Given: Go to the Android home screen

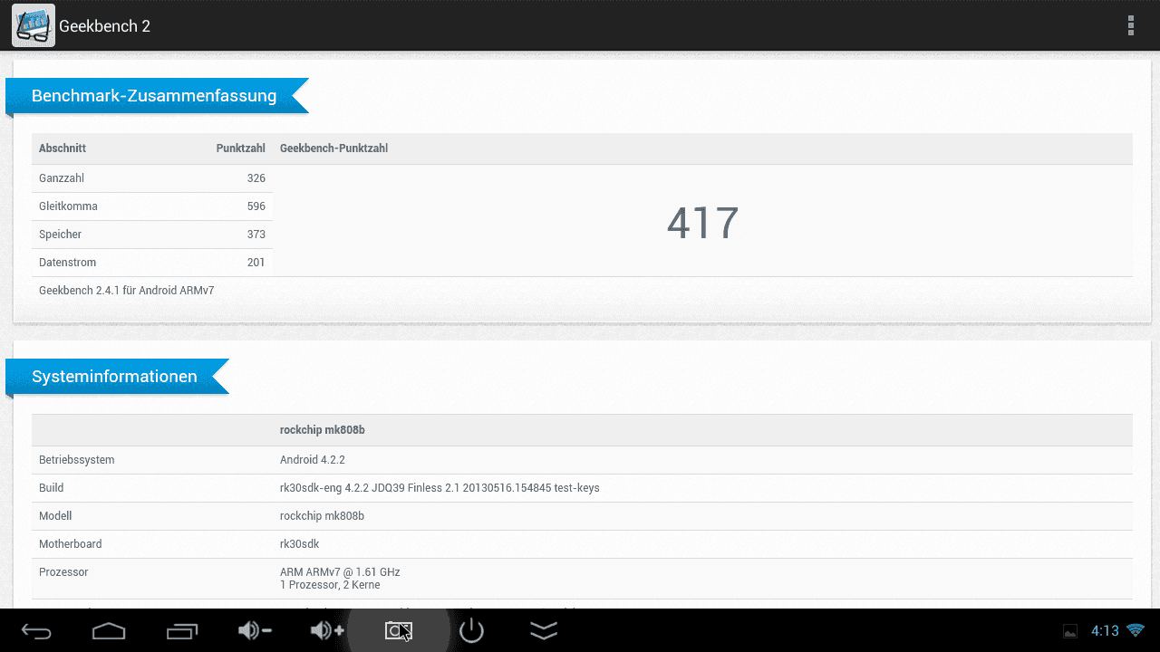Looking at the screenshot, I should coord(109,631).
